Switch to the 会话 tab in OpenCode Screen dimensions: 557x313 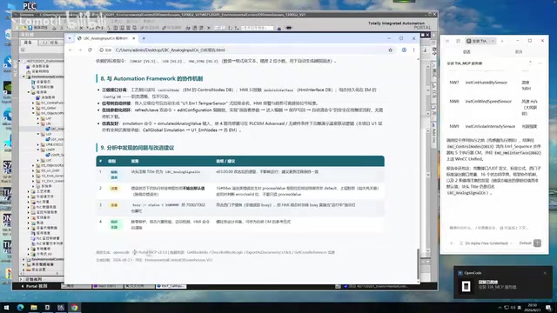pyautogui.click(x=466, y=52)
